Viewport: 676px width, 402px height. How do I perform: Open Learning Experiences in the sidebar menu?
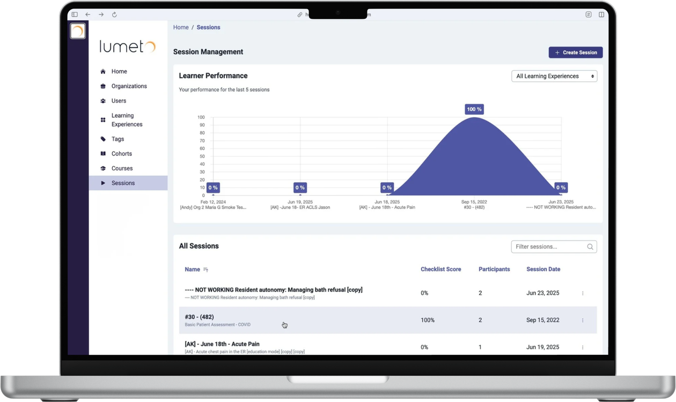pyautogui.click(x=128, y=120)
